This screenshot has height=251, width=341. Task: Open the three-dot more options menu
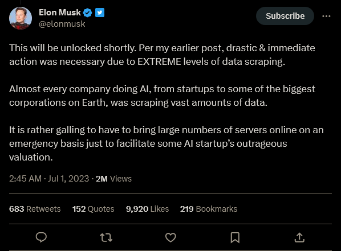click(x=326, y=16)
